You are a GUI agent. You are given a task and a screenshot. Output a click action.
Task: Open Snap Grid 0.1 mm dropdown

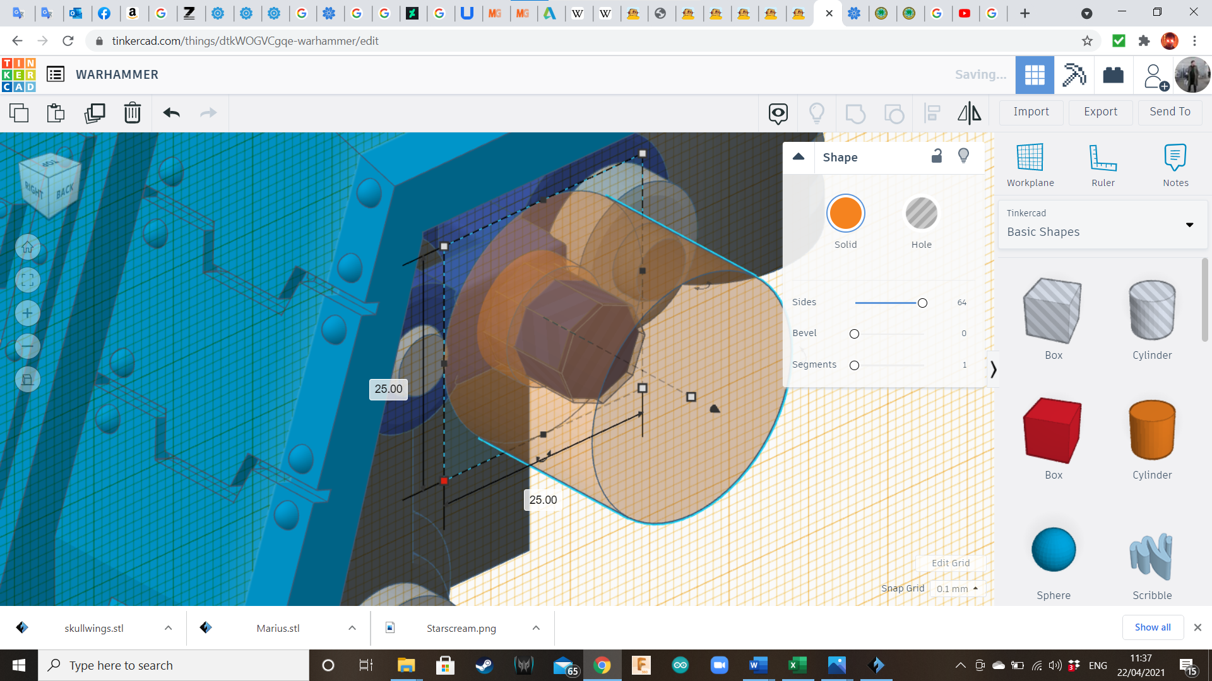(957, 588)
